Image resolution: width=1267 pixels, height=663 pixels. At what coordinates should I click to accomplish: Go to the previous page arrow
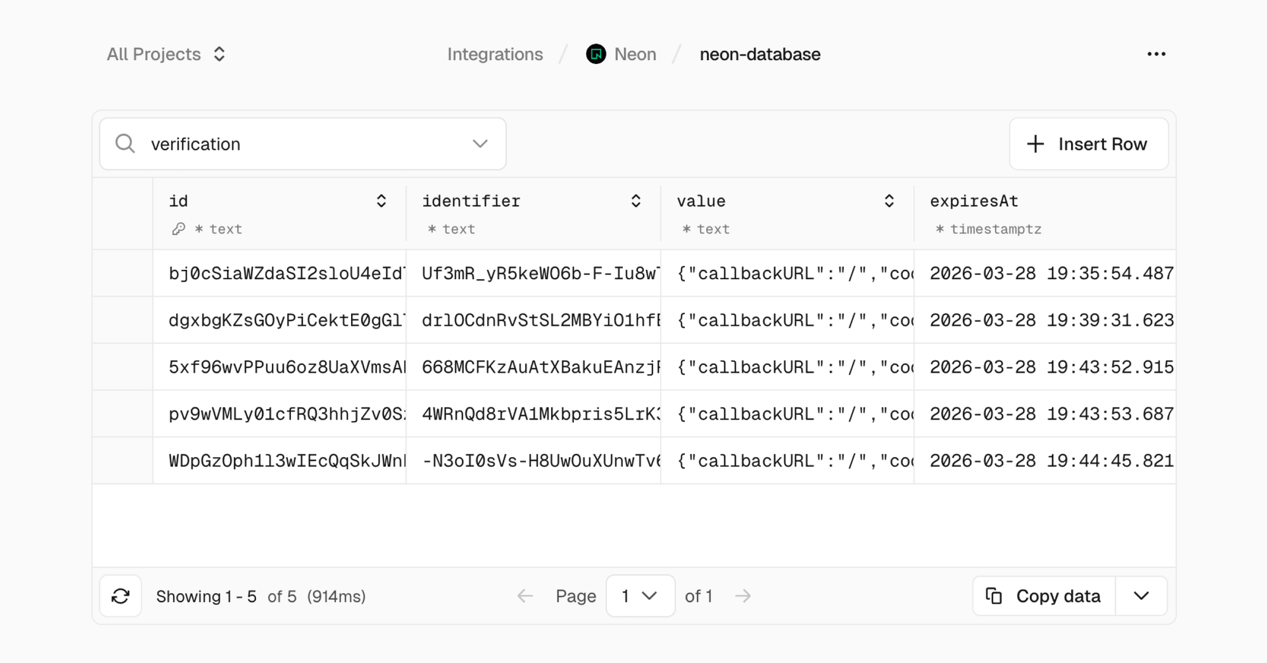[525, 596]
